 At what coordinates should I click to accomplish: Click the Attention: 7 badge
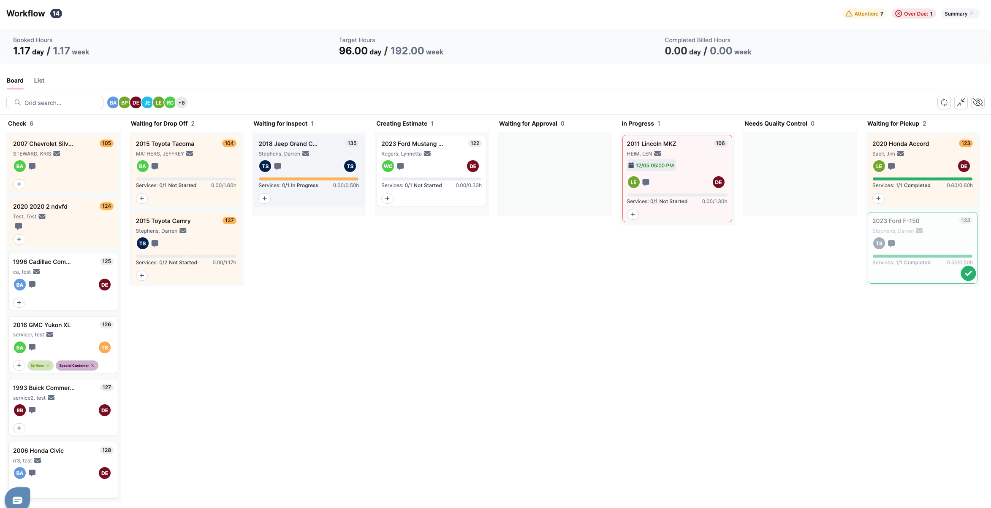tap(864, 13)
